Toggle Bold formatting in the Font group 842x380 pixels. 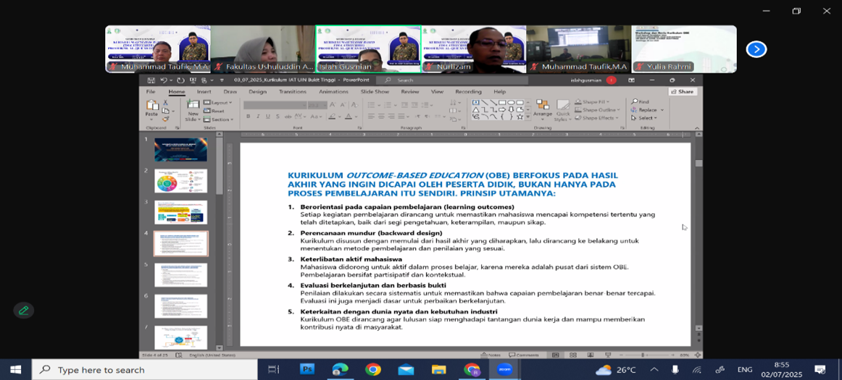pos(249,117)
